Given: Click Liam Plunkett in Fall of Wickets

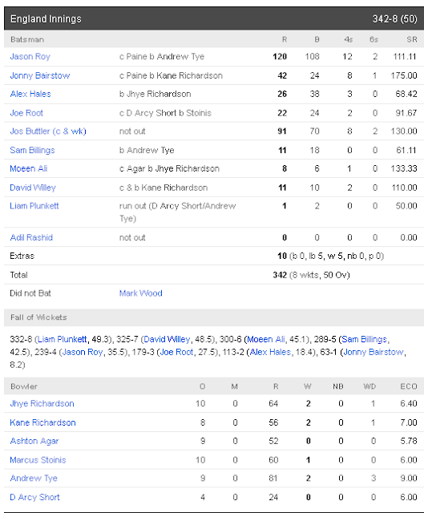Looking at the screenshot, I should (x=63, y=339).
